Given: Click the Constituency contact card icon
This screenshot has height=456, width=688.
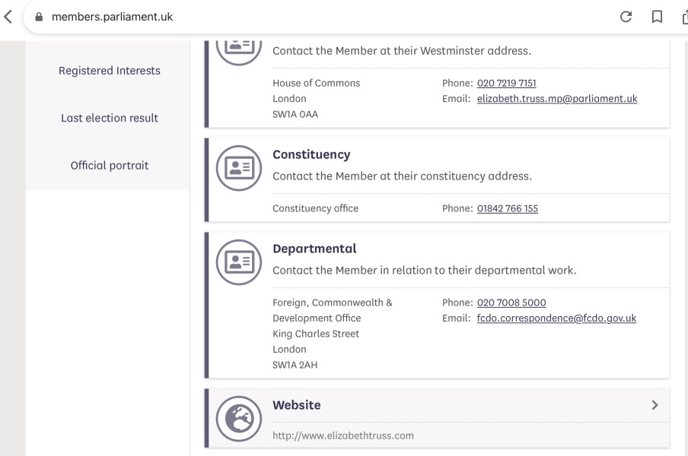Looking at the screenshot, I should 239,168.
